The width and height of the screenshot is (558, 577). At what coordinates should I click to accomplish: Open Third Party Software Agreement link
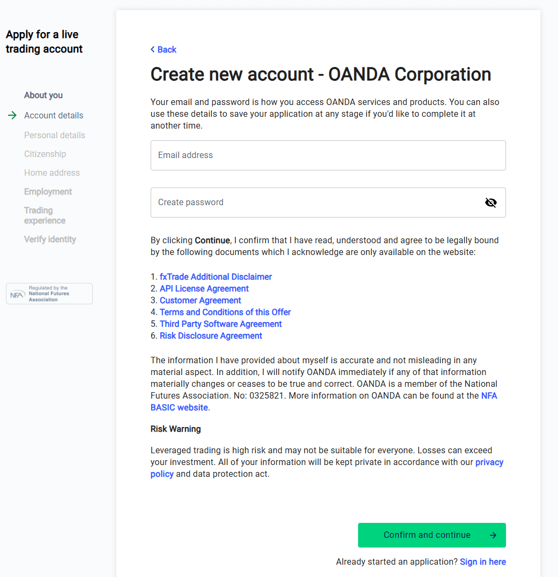pyautogui.click(x=221, y=324)
